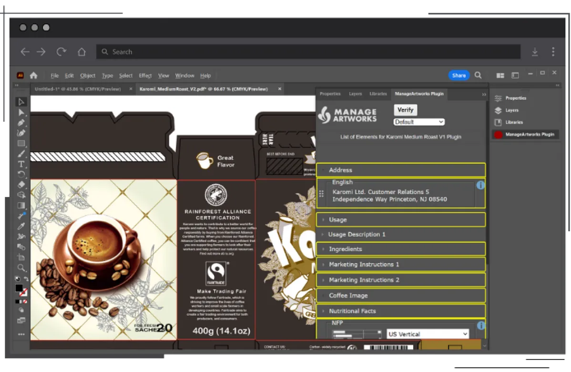Screen dimensions: 571x372
Task: Click the info icon beside NFP
Action: (481, 325)
